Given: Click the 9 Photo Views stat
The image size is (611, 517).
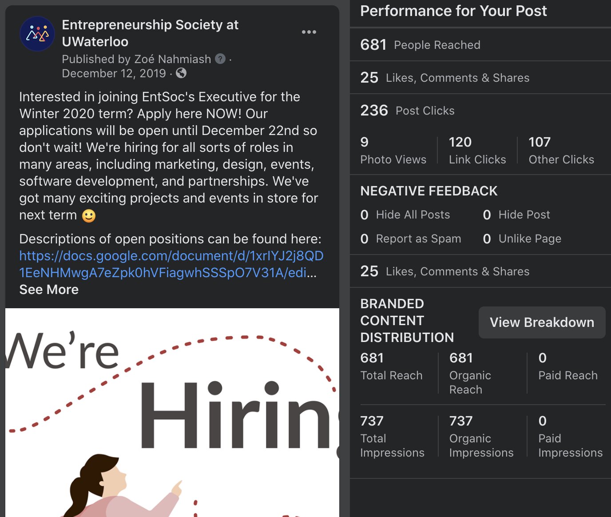Looking at the screenshot, I should tap(393, 151).
